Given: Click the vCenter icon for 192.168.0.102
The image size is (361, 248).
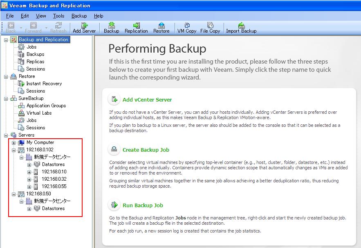Looking at the screenshot, I should click(21, 150).
